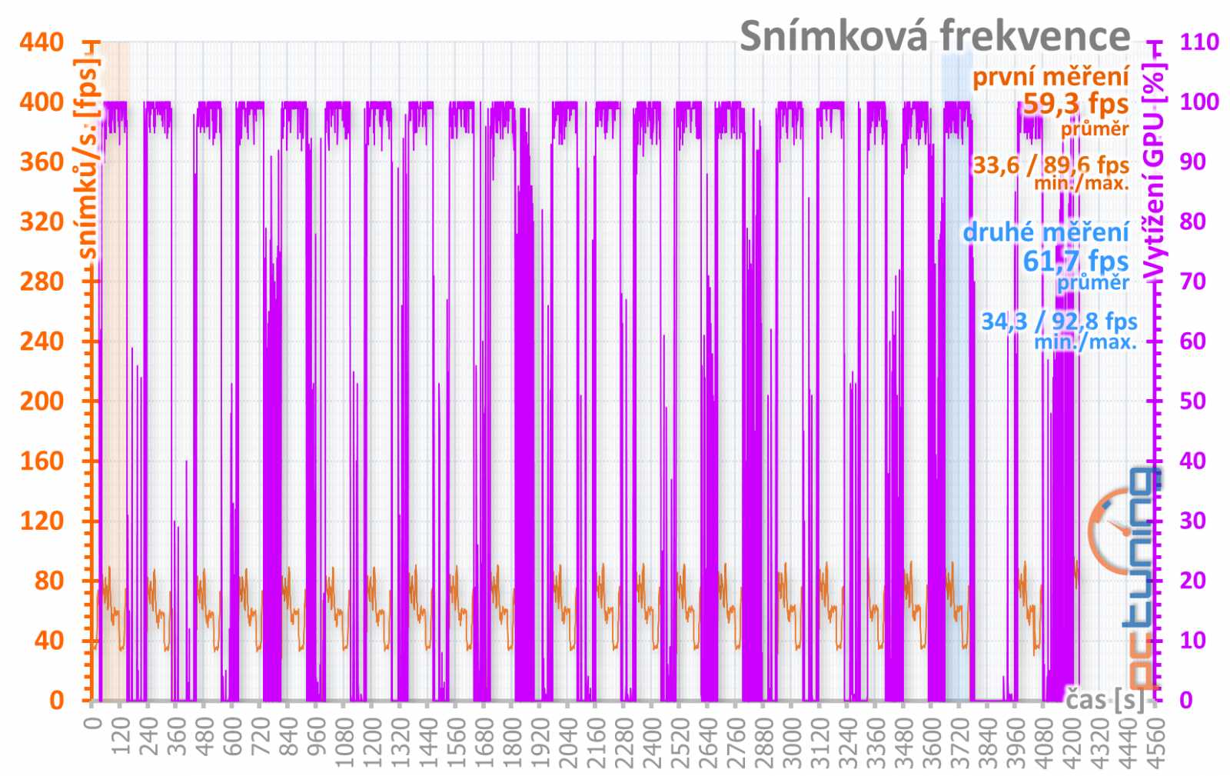Click the left axis value 320
This screenshot has width=1230, height=776.
[x=42, y=221]
